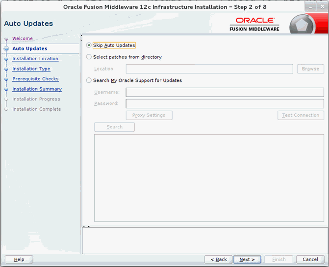Proceed with the Next button
Screen dimensions: 329x267
[247, 260]
